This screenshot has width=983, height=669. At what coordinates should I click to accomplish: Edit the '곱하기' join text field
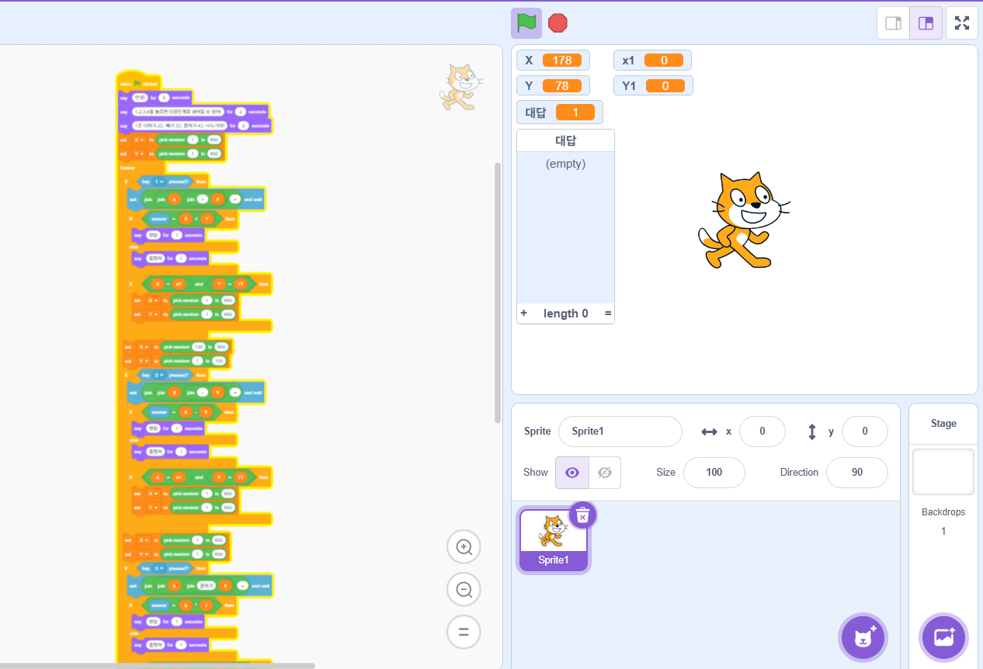(206, 584)
